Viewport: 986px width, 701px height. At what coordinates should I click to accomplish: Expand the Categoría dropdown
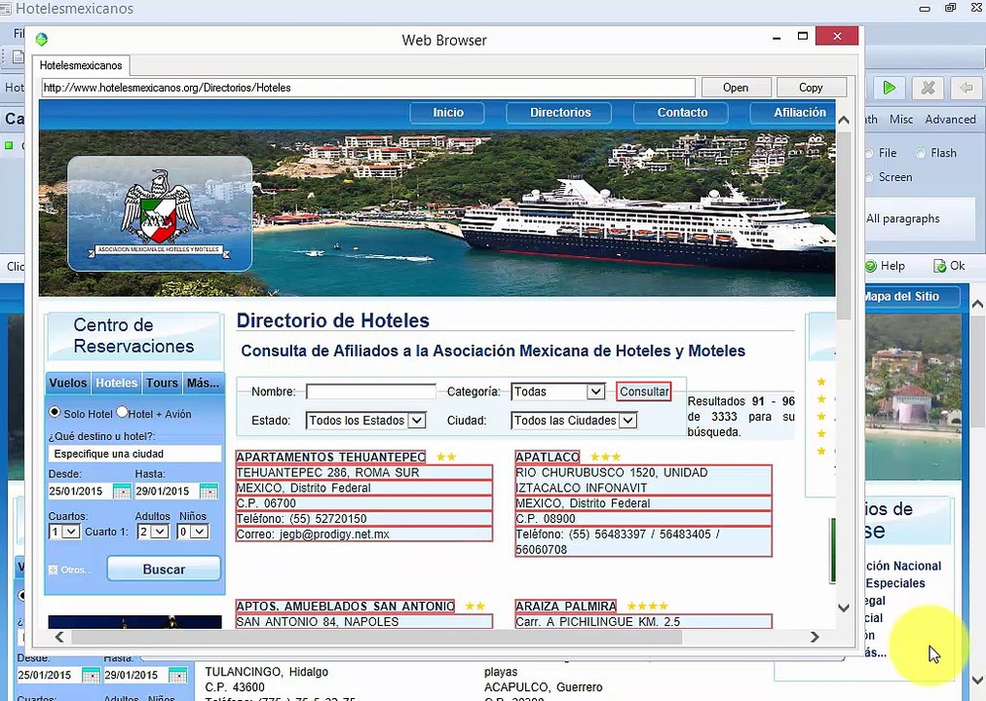point(594,391)
